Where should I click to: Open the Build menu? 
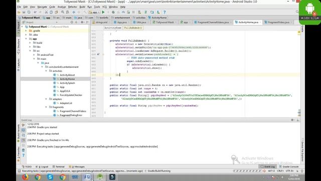pyautogui.click(x=82, y=7)
